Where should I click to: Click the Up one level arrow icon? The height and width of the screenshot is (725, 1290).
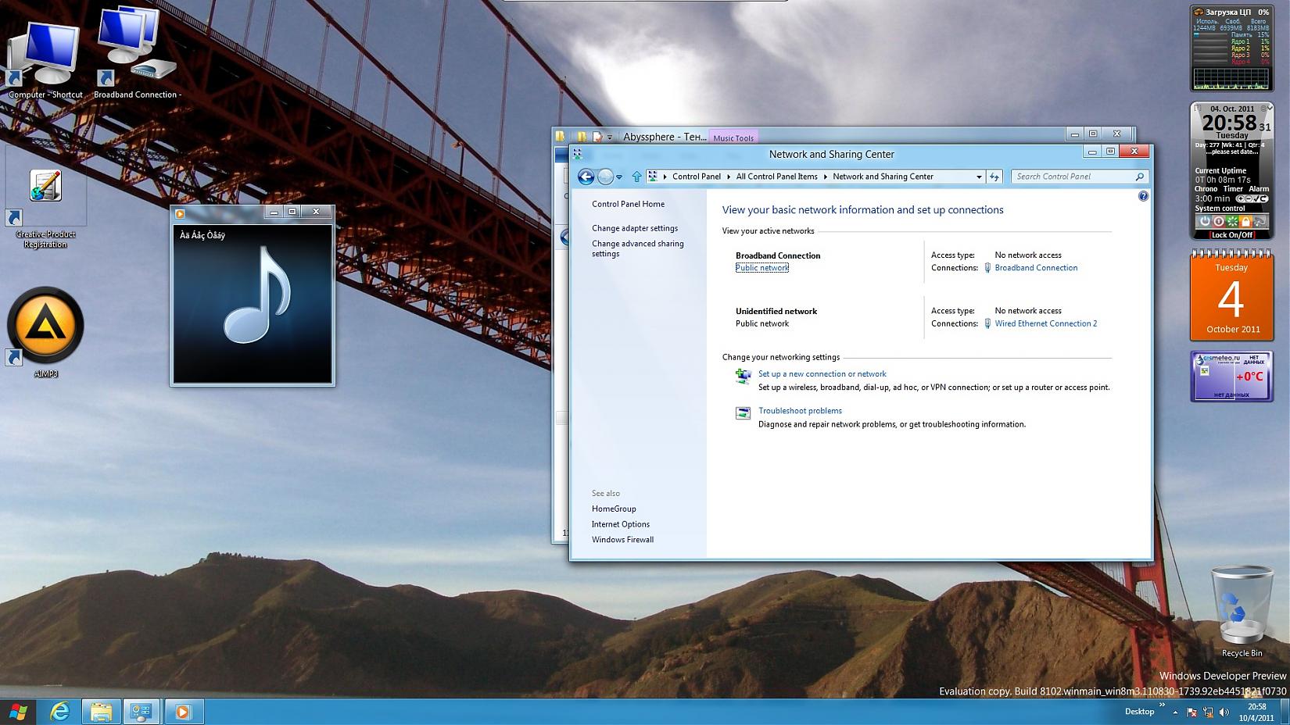tap(636, 177)
